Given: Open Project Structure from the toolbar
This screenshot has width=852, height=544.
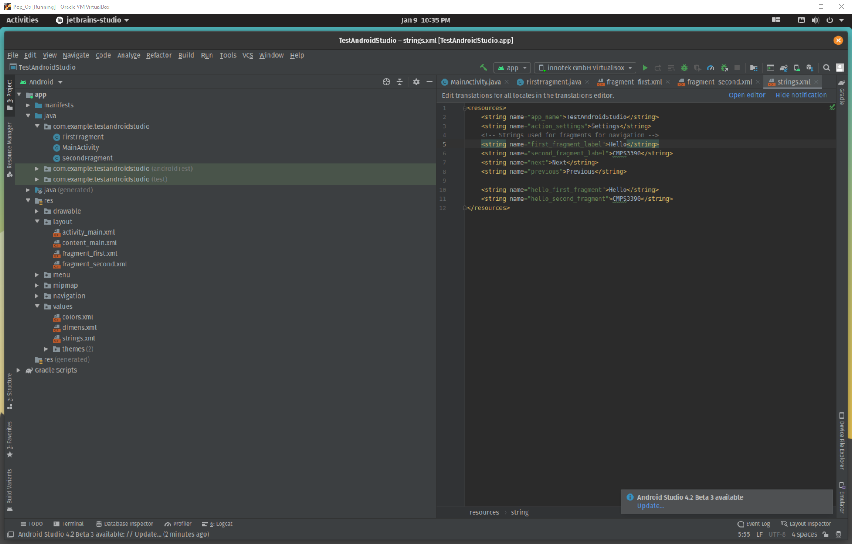Looking at the screenshot, I should 754,68.
